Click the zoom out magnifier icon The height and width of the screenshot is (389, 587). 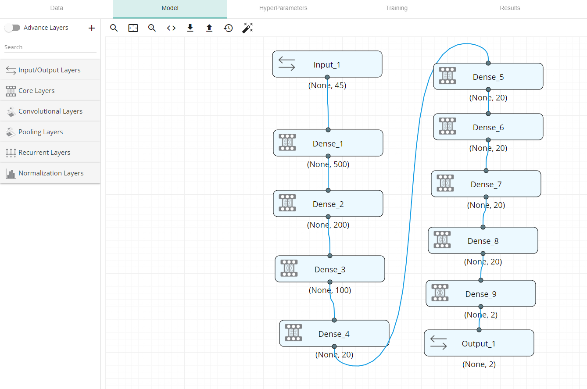(x=114, y=28)
